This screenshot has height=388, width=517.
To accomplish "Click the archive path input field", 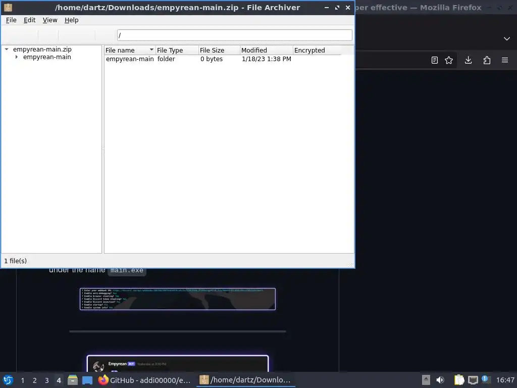I will (234, 35).
